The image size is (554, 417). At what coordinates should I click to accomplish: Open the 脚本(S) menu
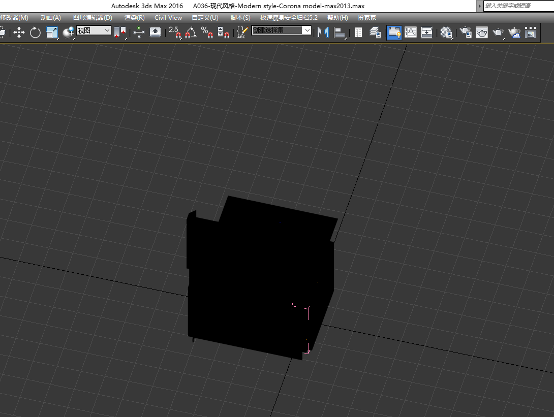240,17
